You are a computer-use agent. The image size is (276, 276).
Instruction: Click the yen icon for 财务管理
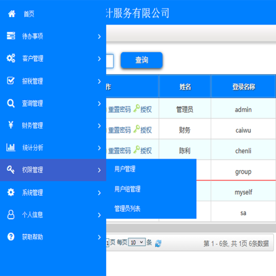11,125
